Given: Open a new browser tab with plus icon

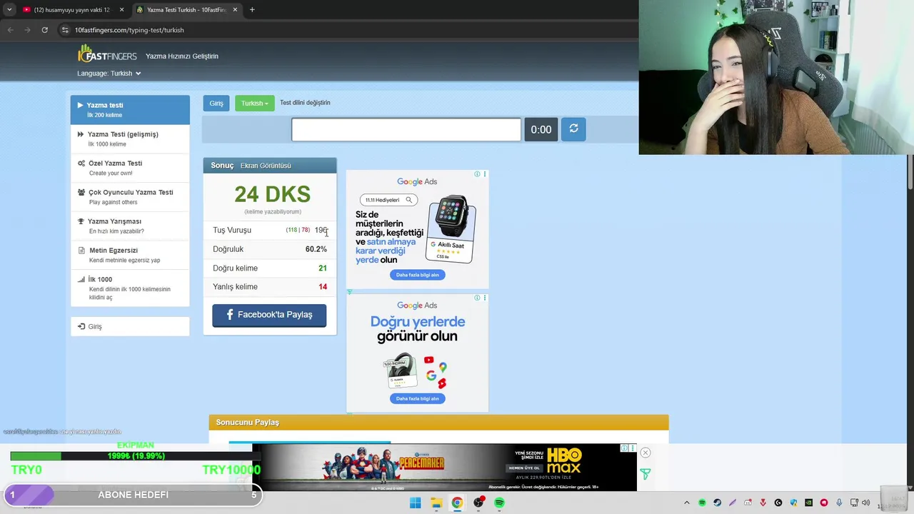Looking at the screenshot, I should click(x=252, y=9).
